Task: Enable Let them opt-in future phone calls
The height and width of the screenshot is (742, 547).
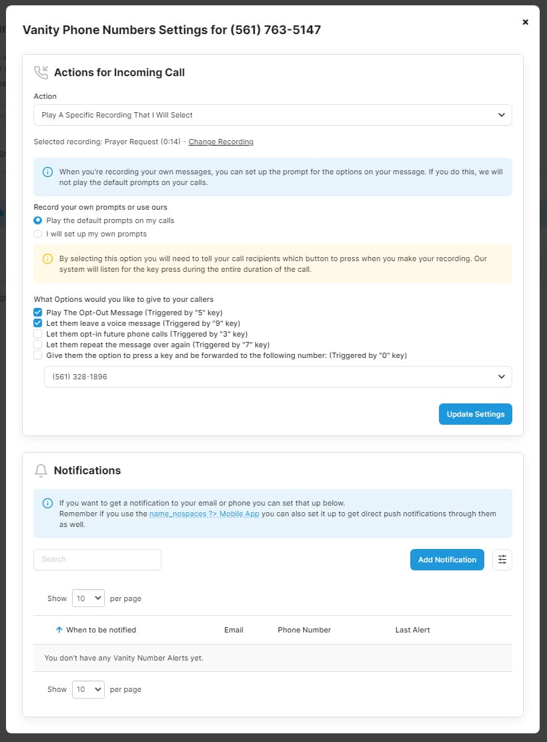Action: [38, 334]
